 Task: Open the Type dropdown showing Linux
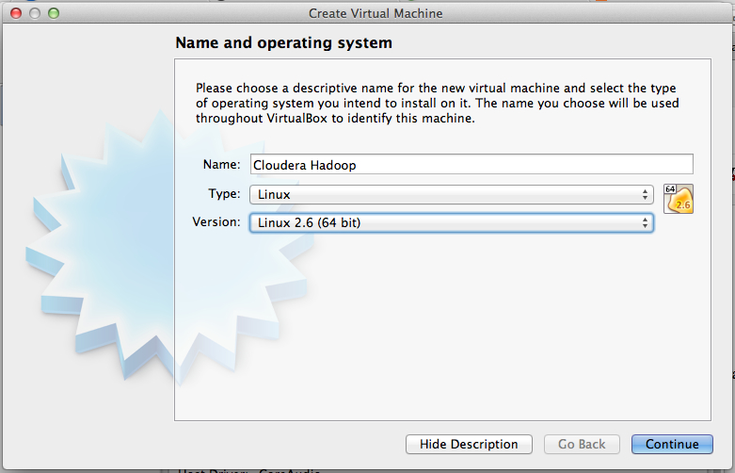click(452, 194)
